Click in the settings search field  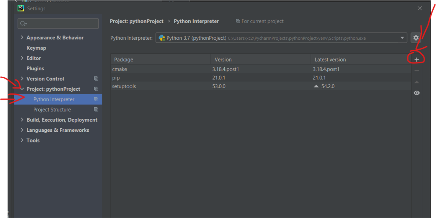(x=58, y=24)
